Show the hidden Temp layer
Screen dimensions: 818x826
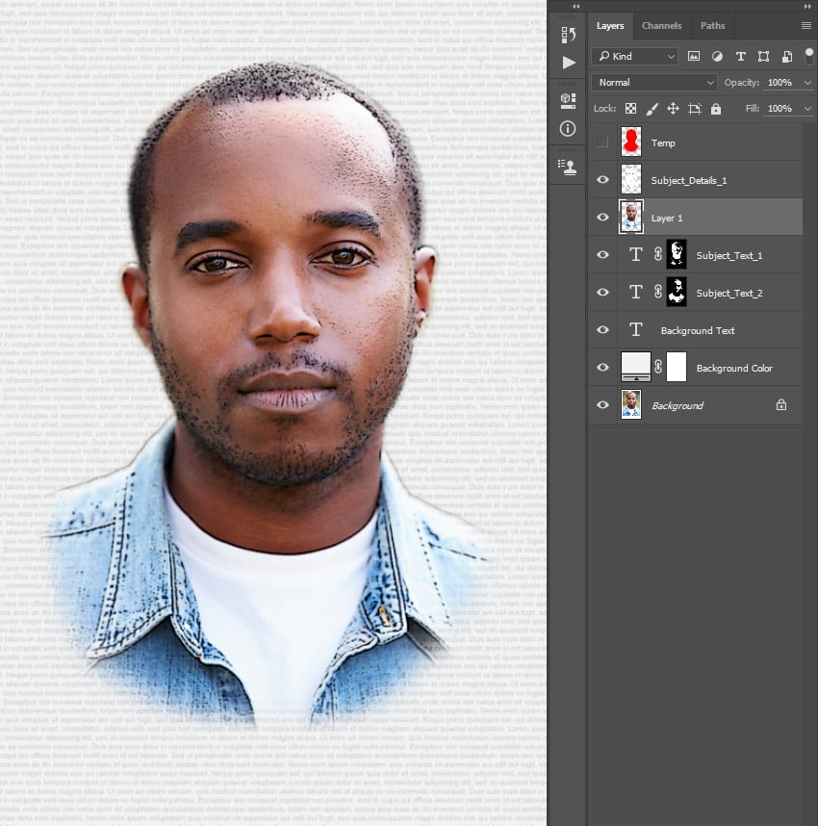click(602, 142)
